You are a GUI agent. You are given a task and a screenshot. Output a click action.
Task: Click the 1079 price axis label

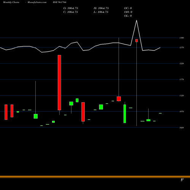coord(182,112)
